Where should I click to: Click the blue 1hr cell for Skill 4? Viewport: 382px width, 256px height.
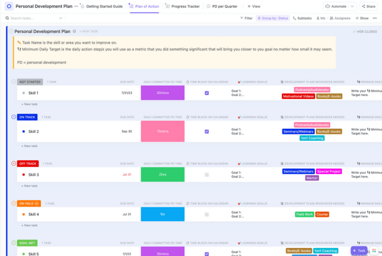pyautogui.click(x=163, y=214)
